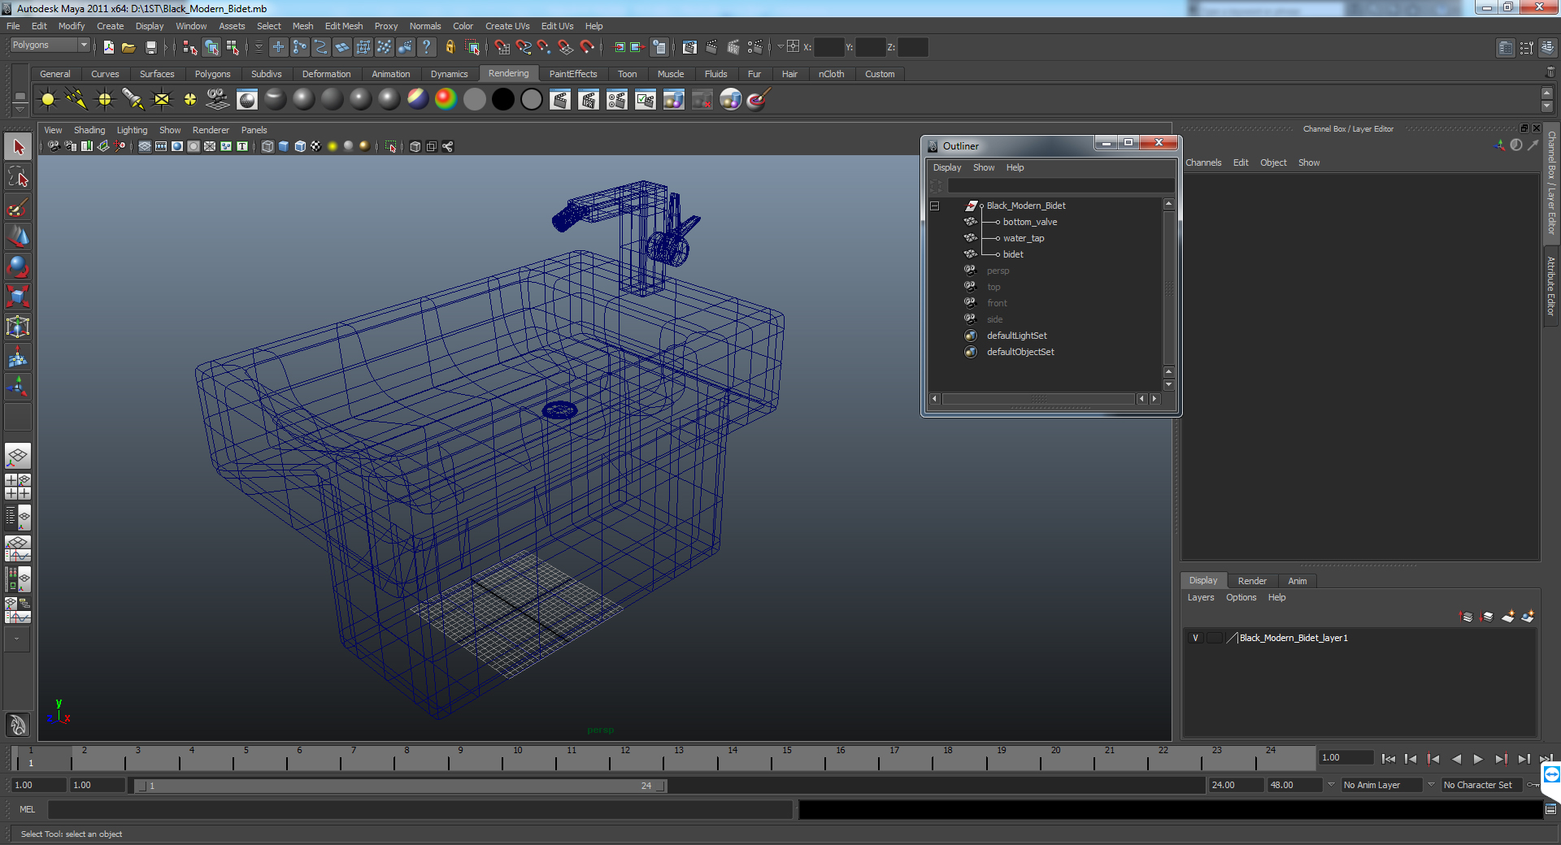Screen dimensions: 1561x845
Task: Choose the Lasso select tool
Action: [x=18, y=177]
